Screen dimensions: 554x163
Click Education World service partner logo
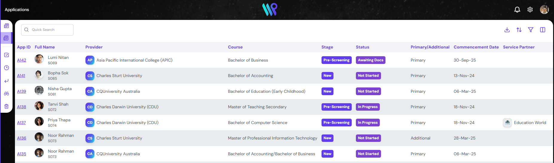[507, 123]
